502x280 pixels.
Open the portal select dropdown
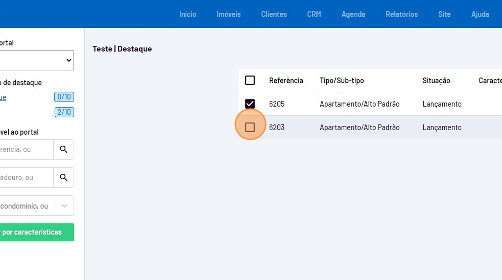click(36, 60)
